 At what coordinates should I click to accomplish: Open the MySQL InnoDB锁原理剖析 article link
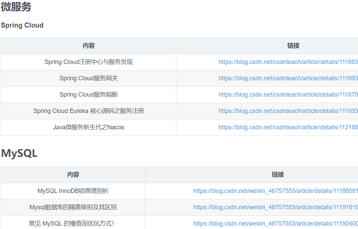pos(275,191)
